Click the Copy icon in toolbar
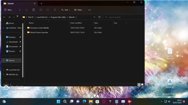The height and width of the screenshot is (105, 188). (27, 10)
